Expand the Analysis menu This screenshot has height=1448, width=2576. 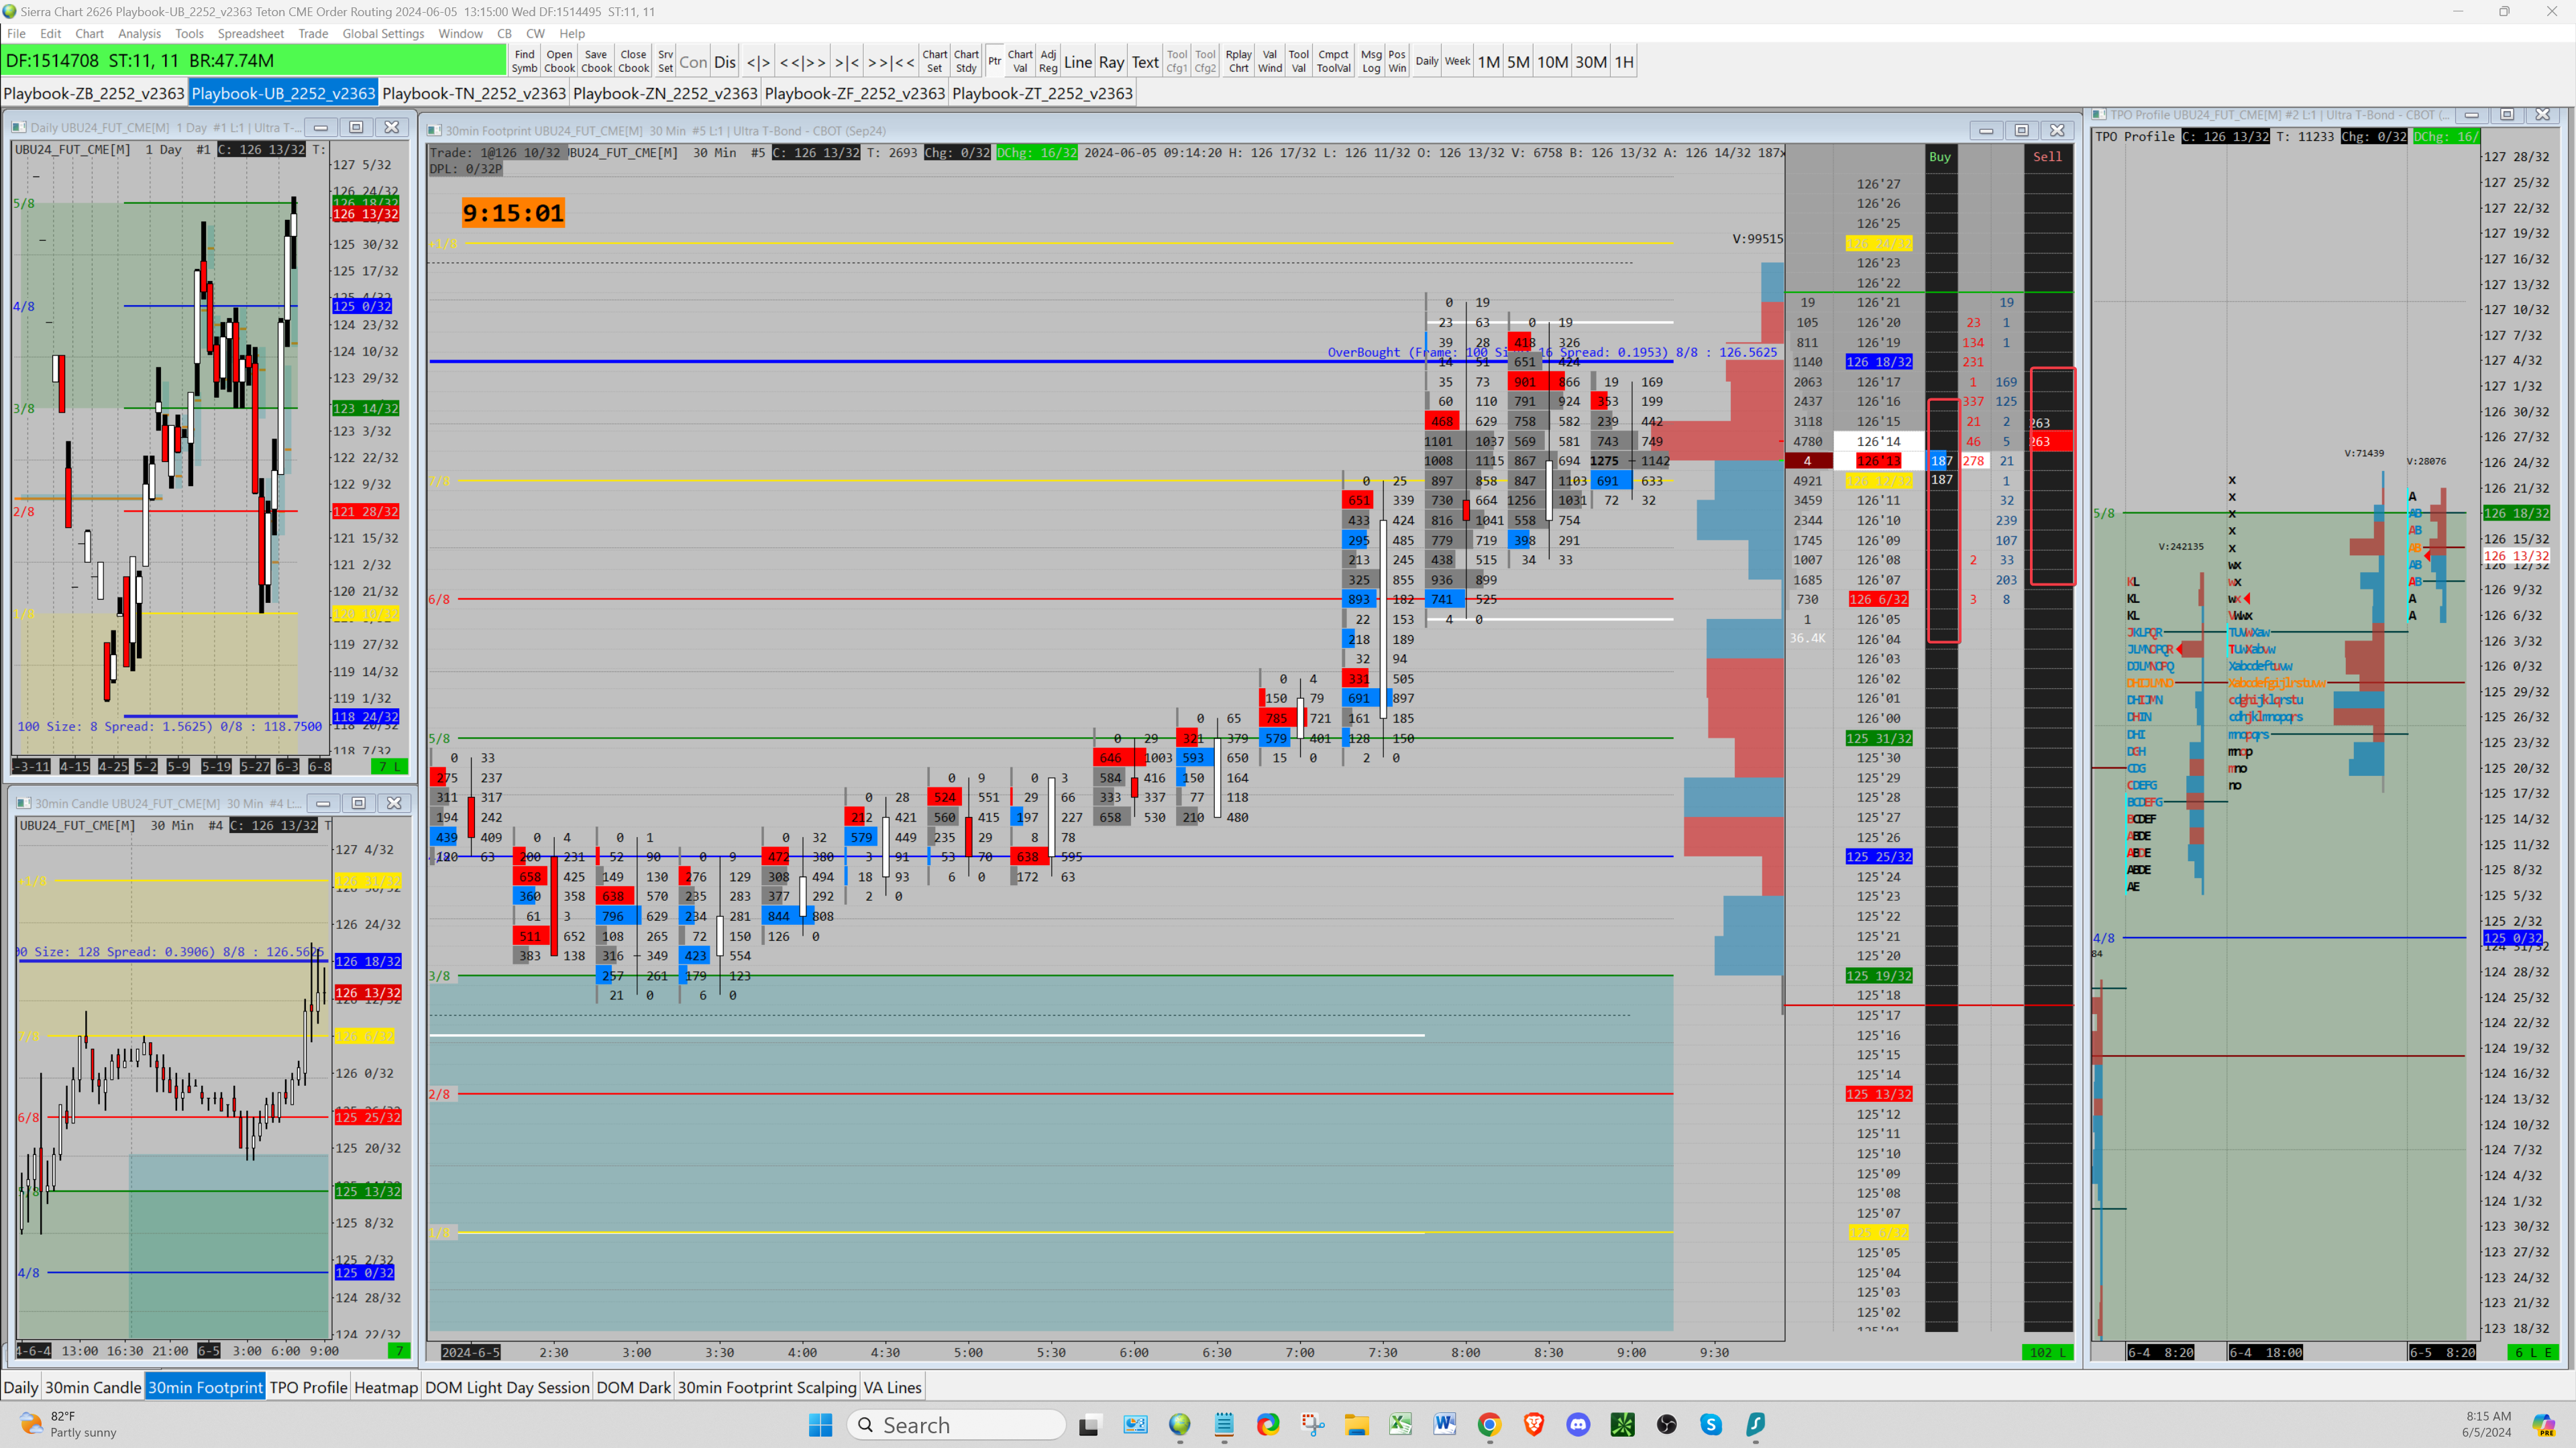pos(139,33)
